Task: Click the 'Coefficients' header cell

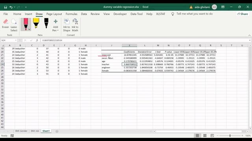Action: pyautogui.click(x=130, y=52)
